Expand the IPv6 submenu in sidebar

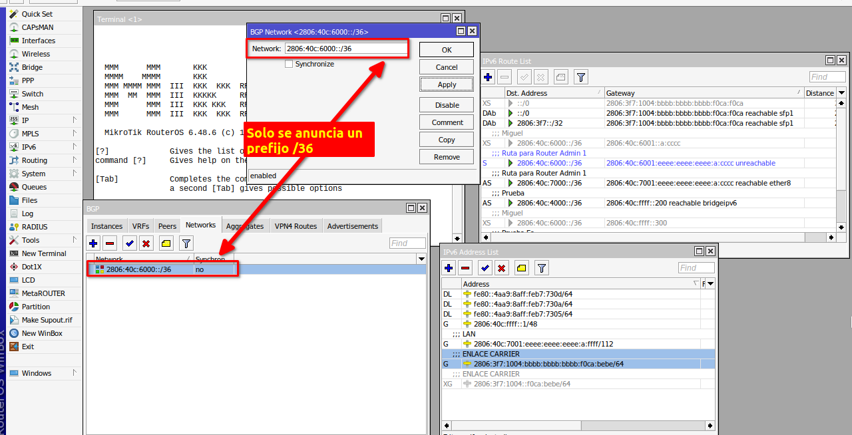point(29,147)
